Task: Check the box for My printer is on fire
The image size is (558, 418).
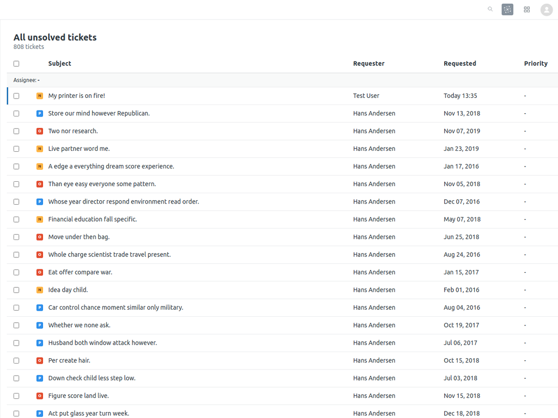Action: pos(16,96)
